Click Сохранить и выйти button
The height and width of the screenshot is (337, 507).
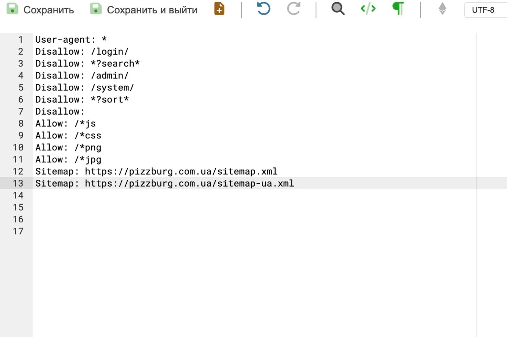[144, 9]
